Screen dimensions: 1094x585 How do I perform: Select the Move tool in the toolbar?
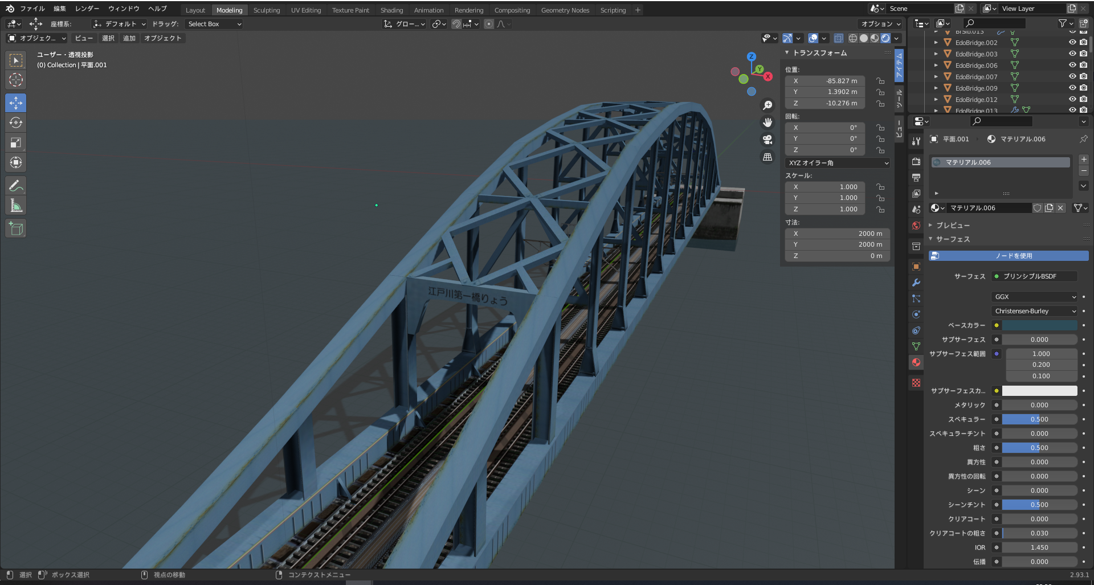[x=16, y=103]
